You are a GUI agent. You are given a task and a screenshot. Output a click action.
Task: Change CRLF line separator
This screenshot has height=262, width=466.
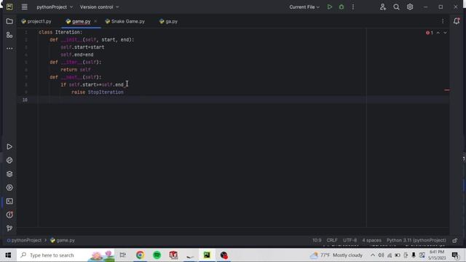[332, 240]
